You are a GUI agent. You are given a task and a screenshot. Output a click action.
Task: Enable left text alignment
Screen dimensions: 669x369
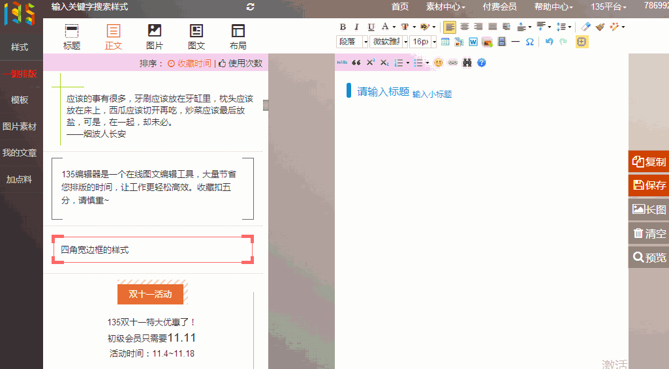[449, 27]
